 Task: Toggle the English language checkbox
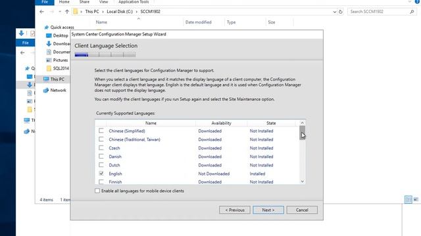pos(101,174)
